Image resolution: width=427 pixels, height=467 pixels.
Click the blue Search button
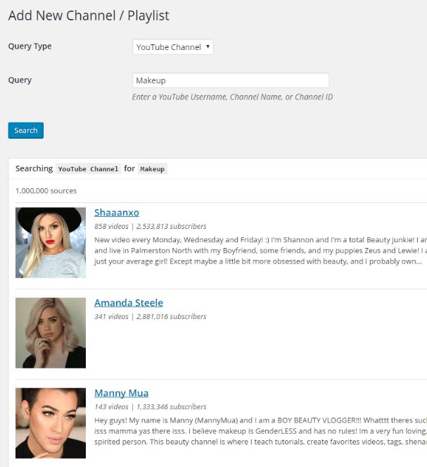[x=26, y=130]
